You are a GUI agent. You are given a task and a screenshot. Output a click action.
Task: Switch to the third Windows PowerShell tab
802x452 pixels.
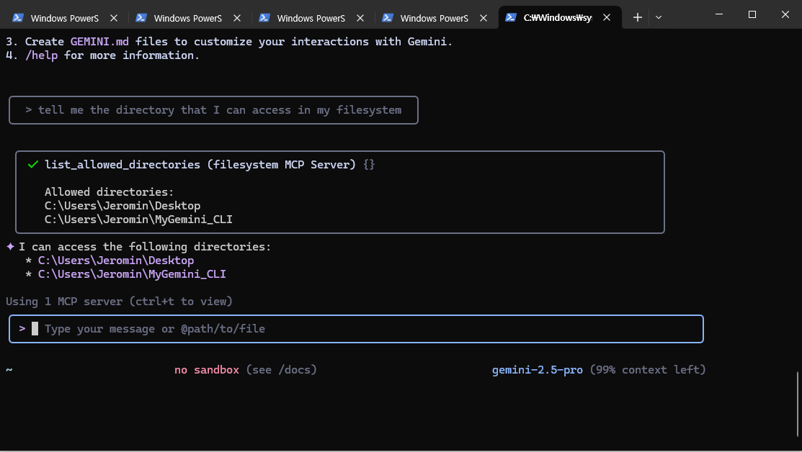click(311, 19)
